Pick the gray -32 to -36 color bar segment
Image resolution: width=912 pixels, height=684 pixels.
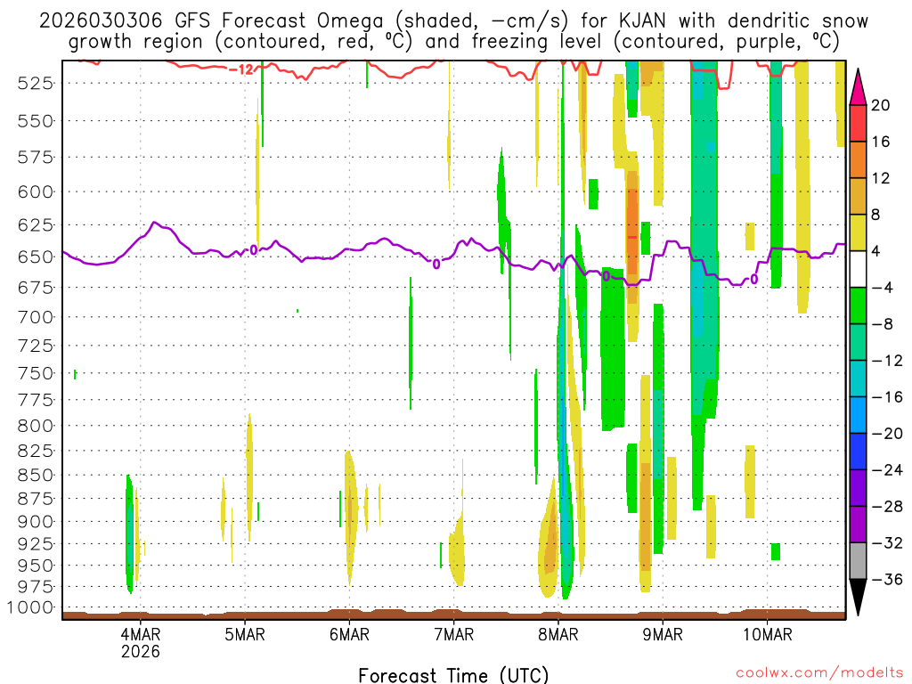click(x=858, y=561)
